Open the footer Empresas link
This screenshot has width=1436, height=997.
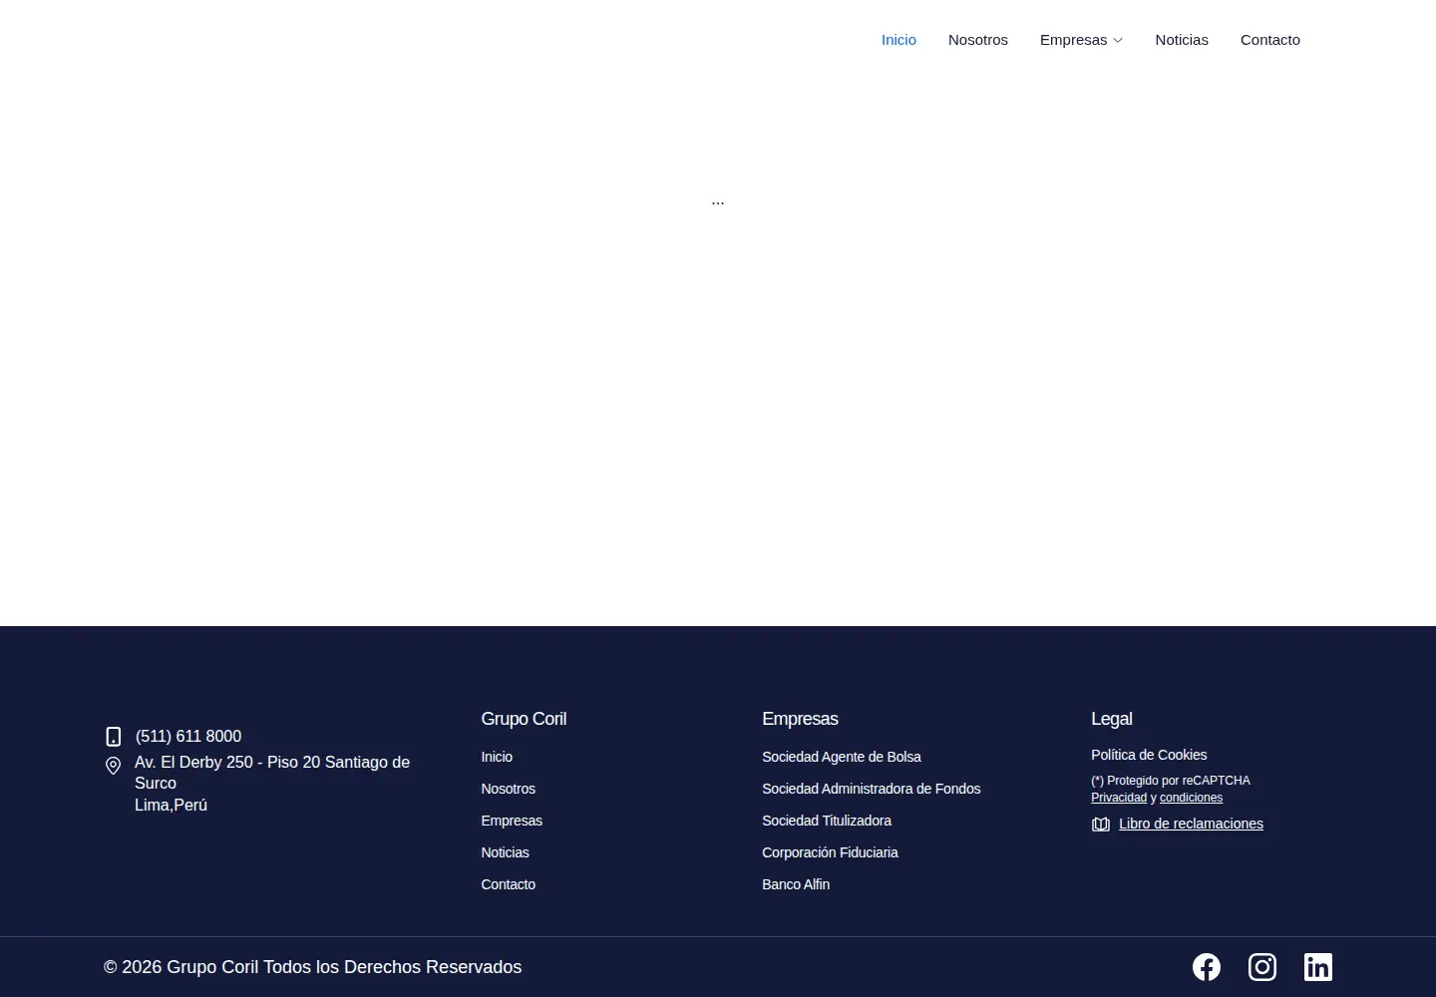(x=512, y=821)
